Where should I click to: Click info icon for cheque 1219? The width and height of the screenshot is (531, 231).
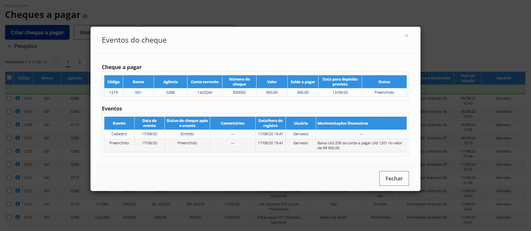(x=18, y=217)
